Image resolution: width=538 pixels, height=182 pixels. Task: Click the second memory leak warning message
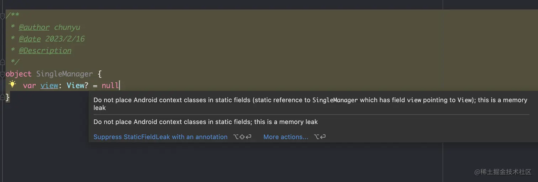coord(206,122)
